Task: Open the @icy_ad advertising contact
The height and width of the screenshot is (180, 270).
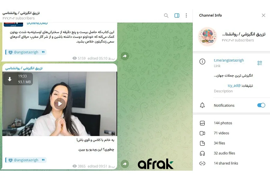Action: tap(234, 85)
